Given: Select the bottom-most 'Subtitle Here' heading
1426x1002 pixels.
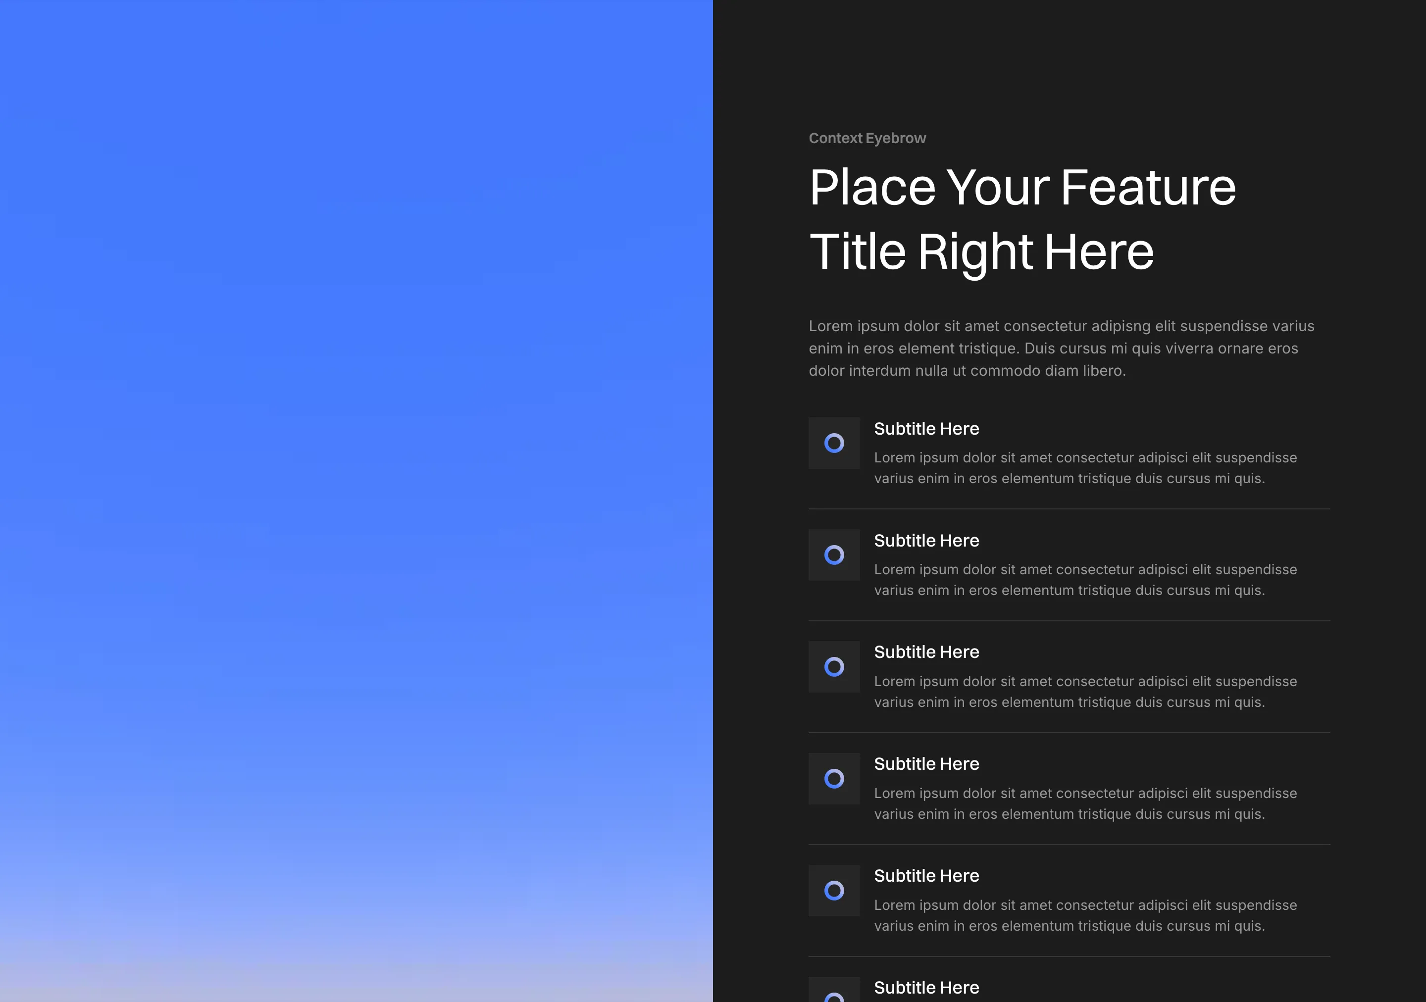Looking at the screenshot, I should [926, 988].
